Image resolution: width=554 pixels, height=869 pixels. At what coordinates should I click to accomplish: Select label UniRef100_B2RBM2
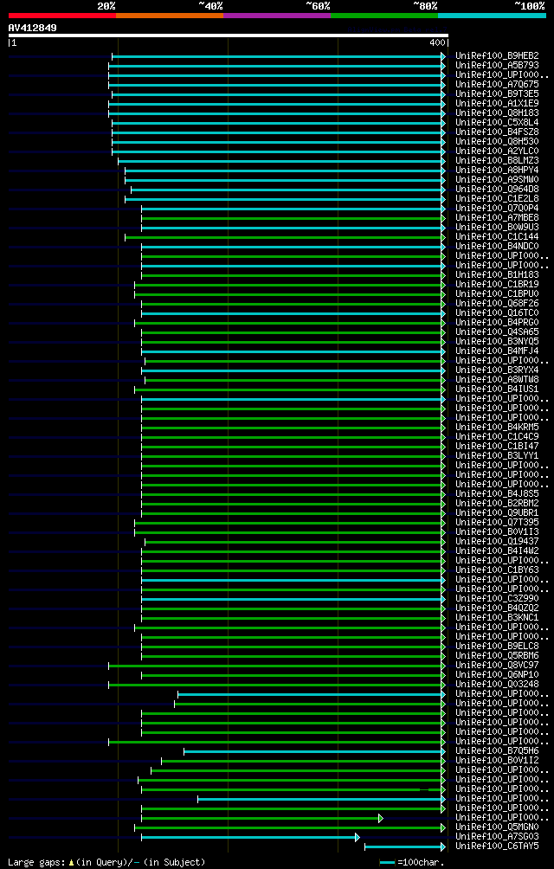(x=496, y=503)
